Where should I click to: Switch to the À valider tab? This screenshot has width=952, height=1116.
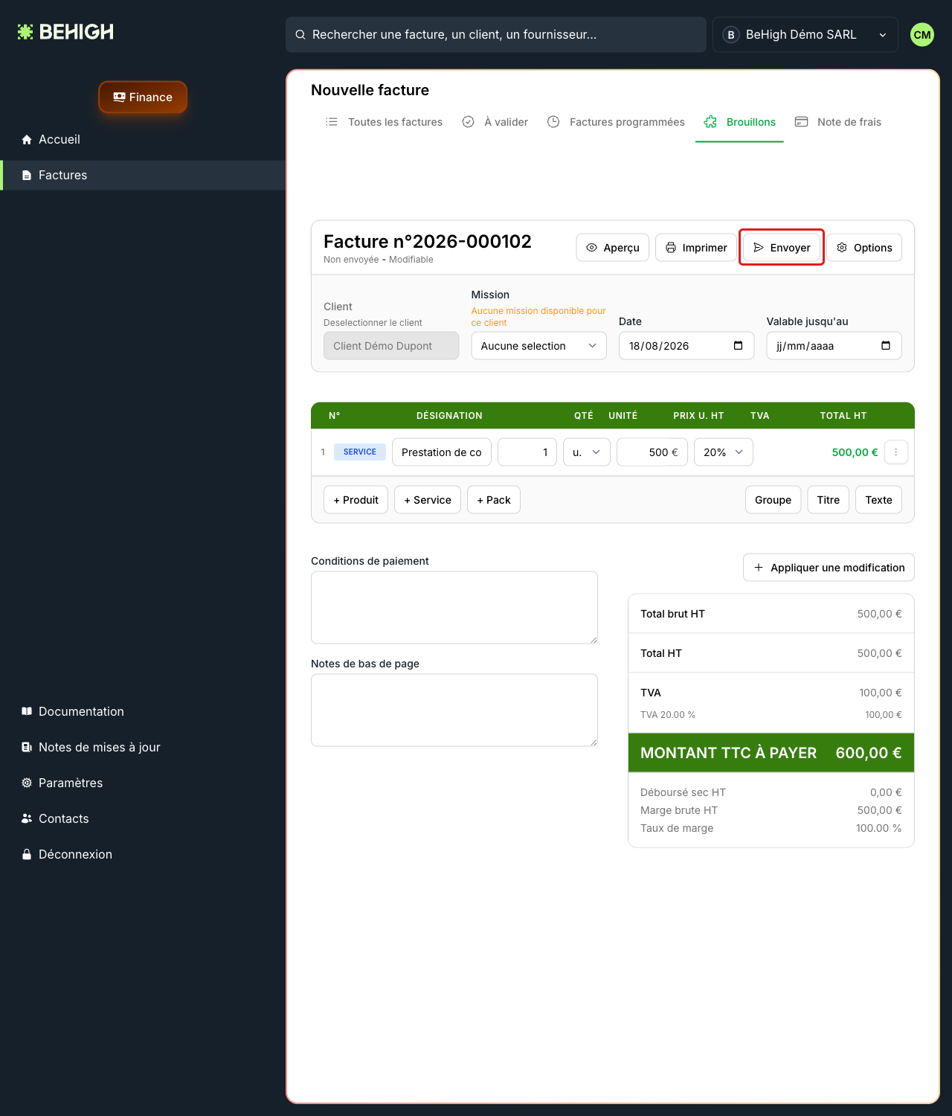coord(495,122)
